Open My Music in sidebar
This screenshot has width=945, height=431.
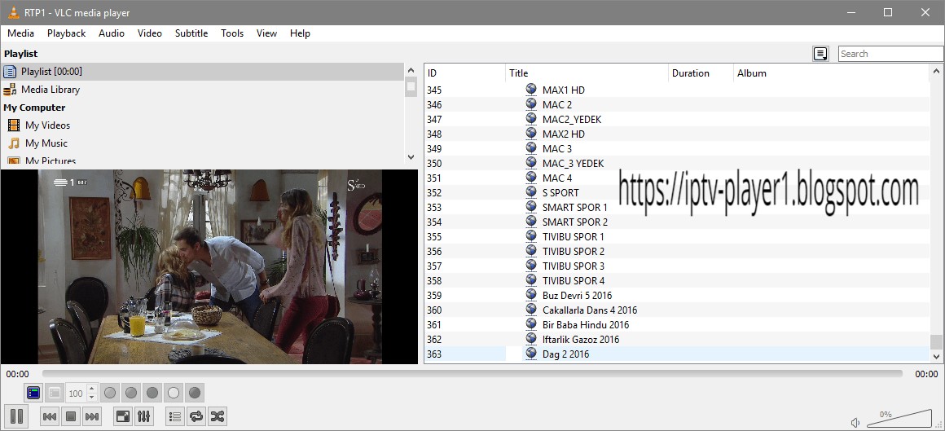coord(202,143)
